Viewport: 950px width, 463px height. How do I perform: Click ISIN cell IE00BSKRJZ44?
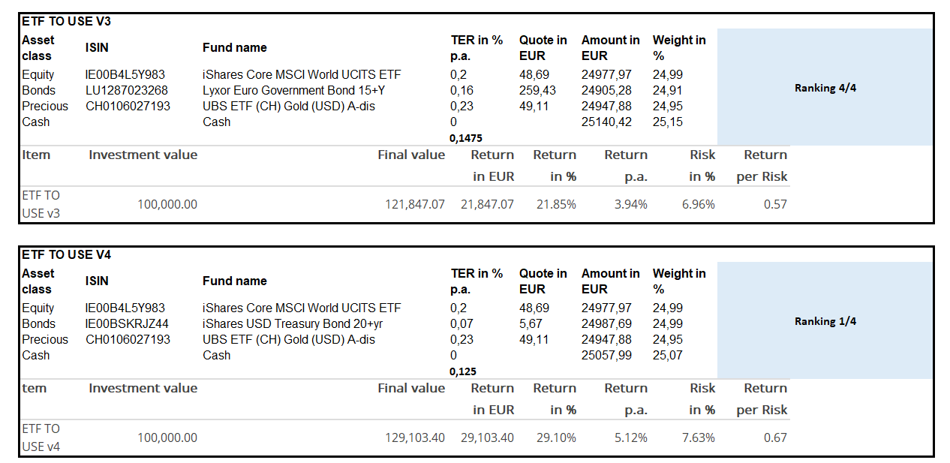tap(128, 324)
